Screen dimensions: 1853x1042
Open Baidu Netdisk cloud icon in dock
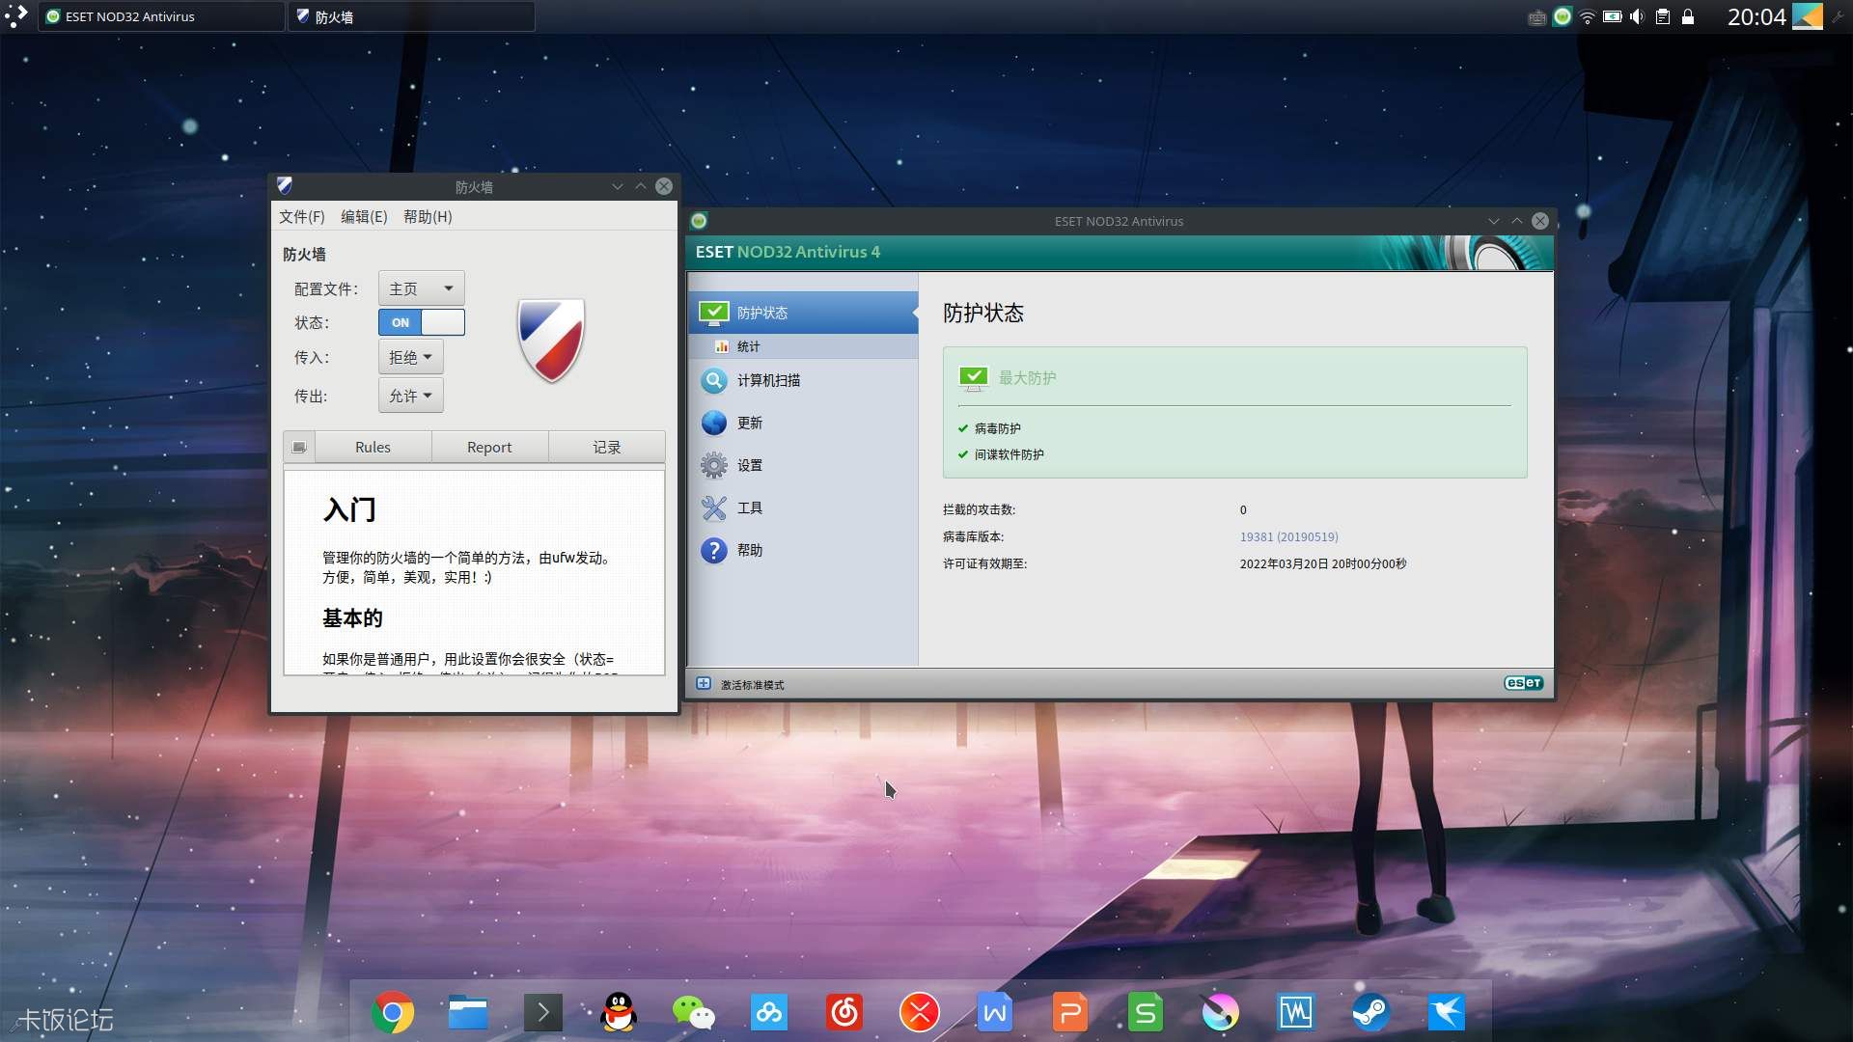[769, 1012]
